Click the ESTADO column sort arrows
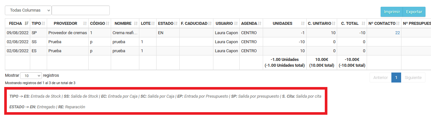Viewport: 431px width, 117px height. point(176,24)
